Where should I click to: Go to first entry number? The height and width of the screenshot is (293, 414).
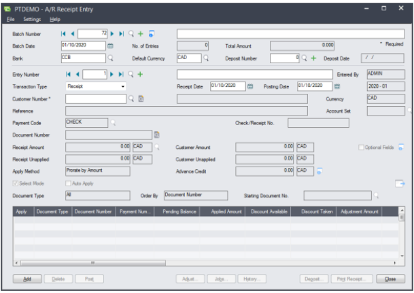68,74
